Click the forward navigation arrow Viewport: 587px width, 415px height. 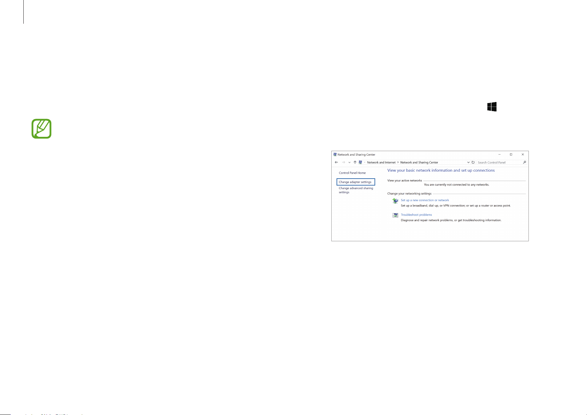pyautogui.click(x=343, y=162)
